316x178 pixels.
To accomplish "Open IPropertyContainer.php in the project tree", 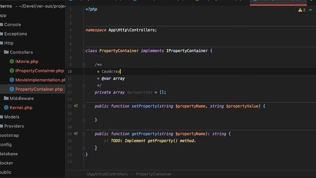I will [x=39, y=71].
